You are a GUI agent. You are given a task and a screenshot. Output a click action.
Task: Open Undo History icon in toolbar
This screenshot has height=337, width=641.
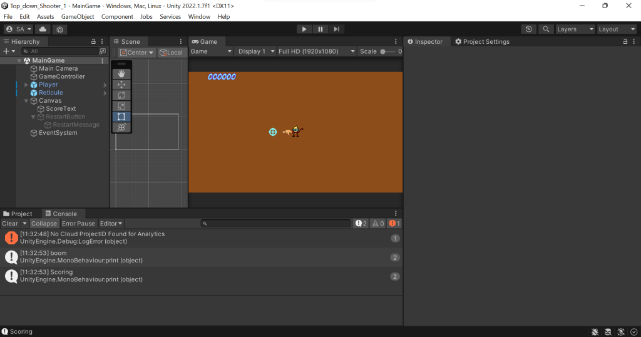(529, 29)
